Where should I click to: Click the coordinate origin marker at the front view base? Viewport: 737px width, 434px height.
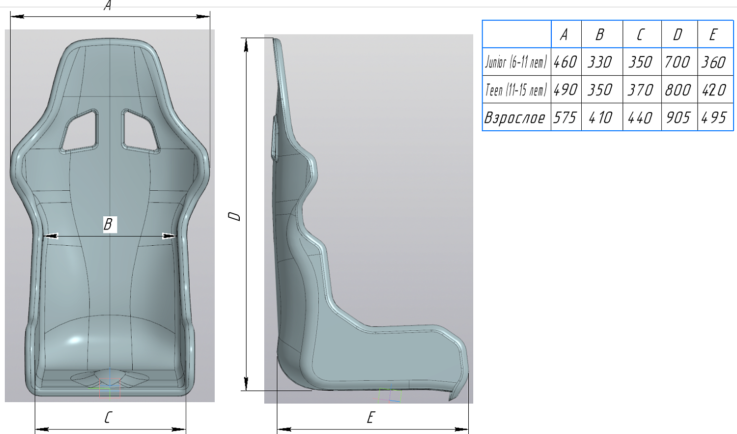coord(104,388)
